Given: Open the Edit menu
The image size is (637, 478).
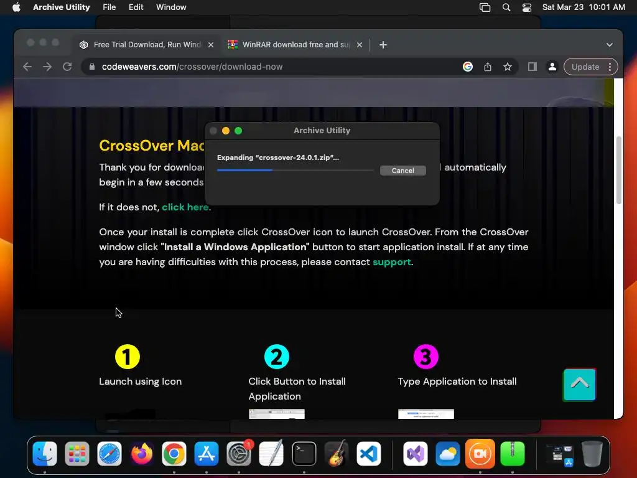Looking at the screenshot, I should tap(136, 7).
